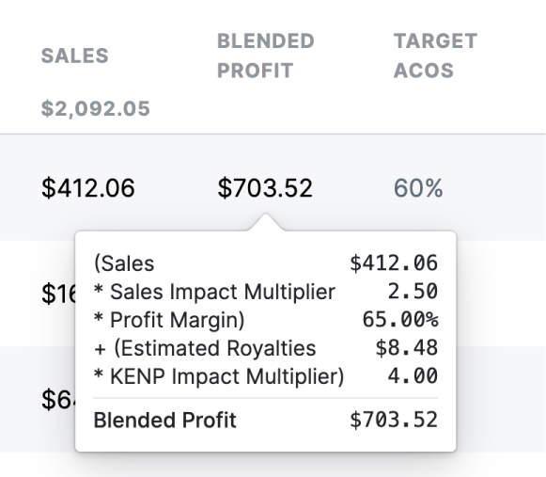Select the $412.06 value in tooltip
Screen dimensions: 546x477
pyautogui.click(x=394, y=262)
